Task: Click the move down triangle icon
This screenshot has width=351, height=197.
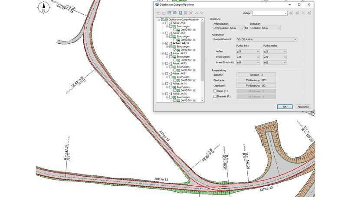Action: [x=202, y=13]
